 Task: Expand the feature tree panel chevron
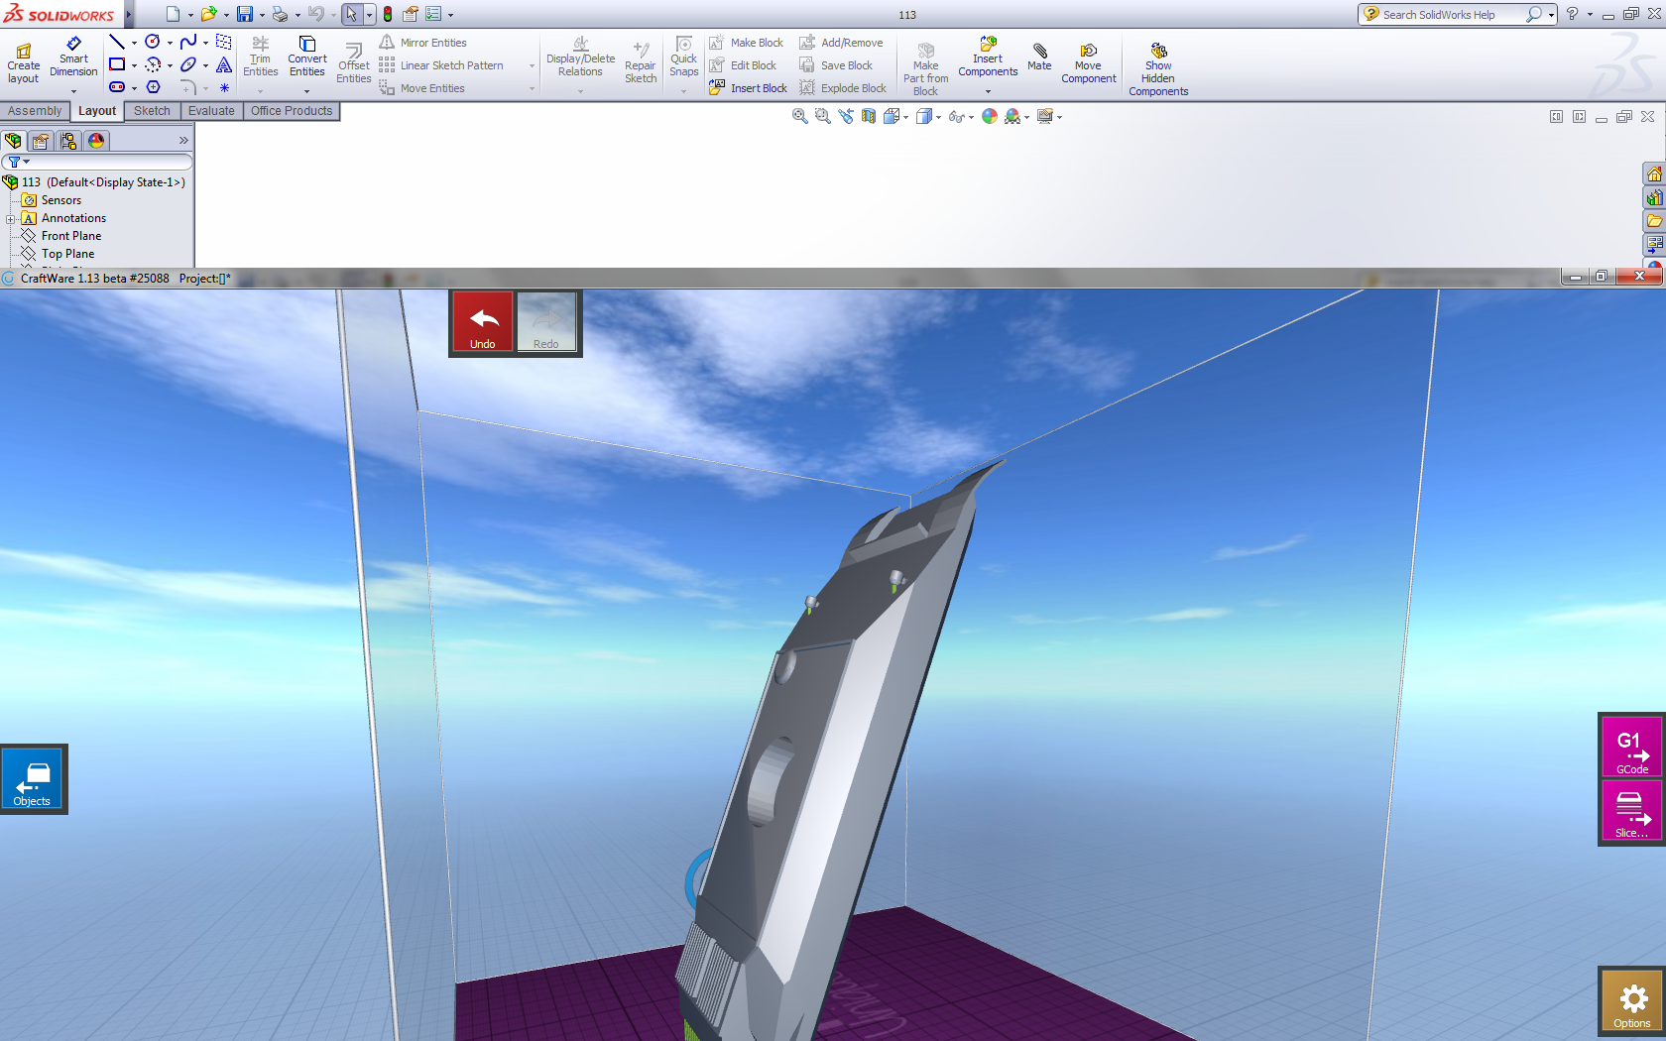tap(183, 141)
